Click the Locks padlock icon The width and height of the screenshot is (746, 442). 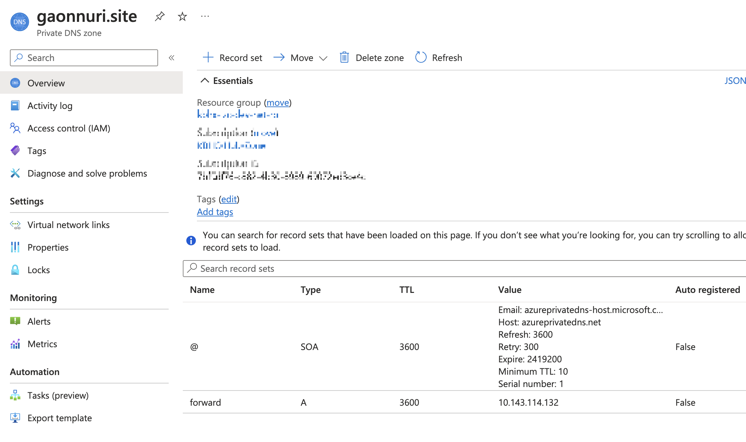(x=15, y=270)
